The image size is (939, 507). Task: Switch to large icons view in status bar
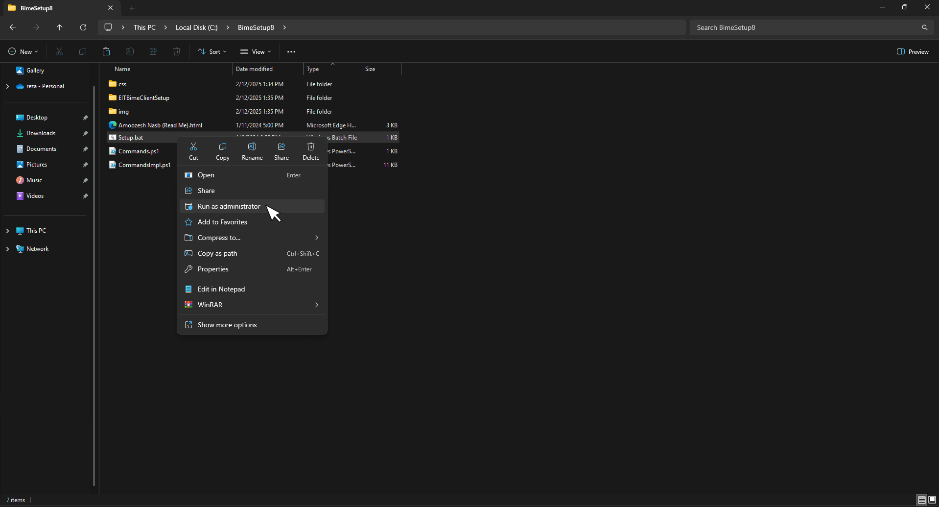[x=932, y=500]
